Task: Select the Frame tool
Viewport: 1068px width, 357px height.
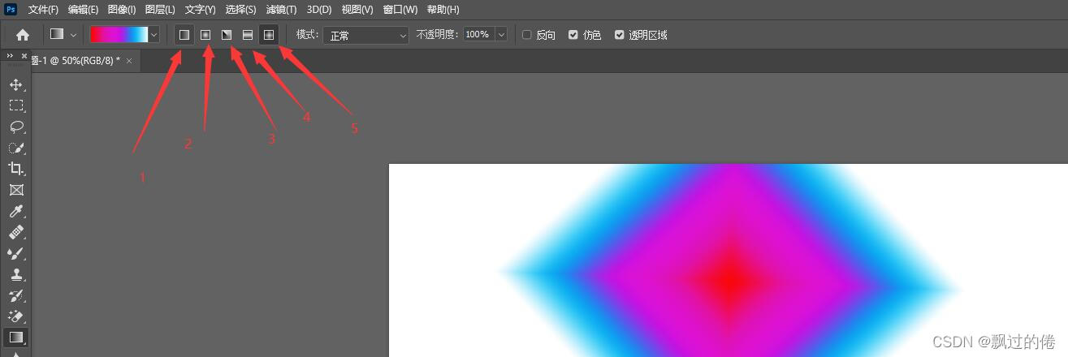Action: [15, 190]
